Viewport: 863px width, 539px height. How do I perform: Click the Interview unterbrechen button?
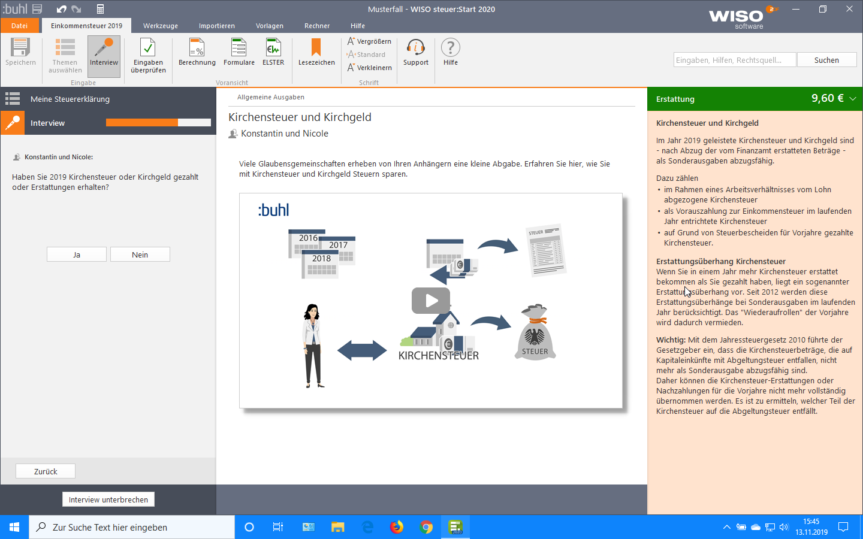pos(108,499)
